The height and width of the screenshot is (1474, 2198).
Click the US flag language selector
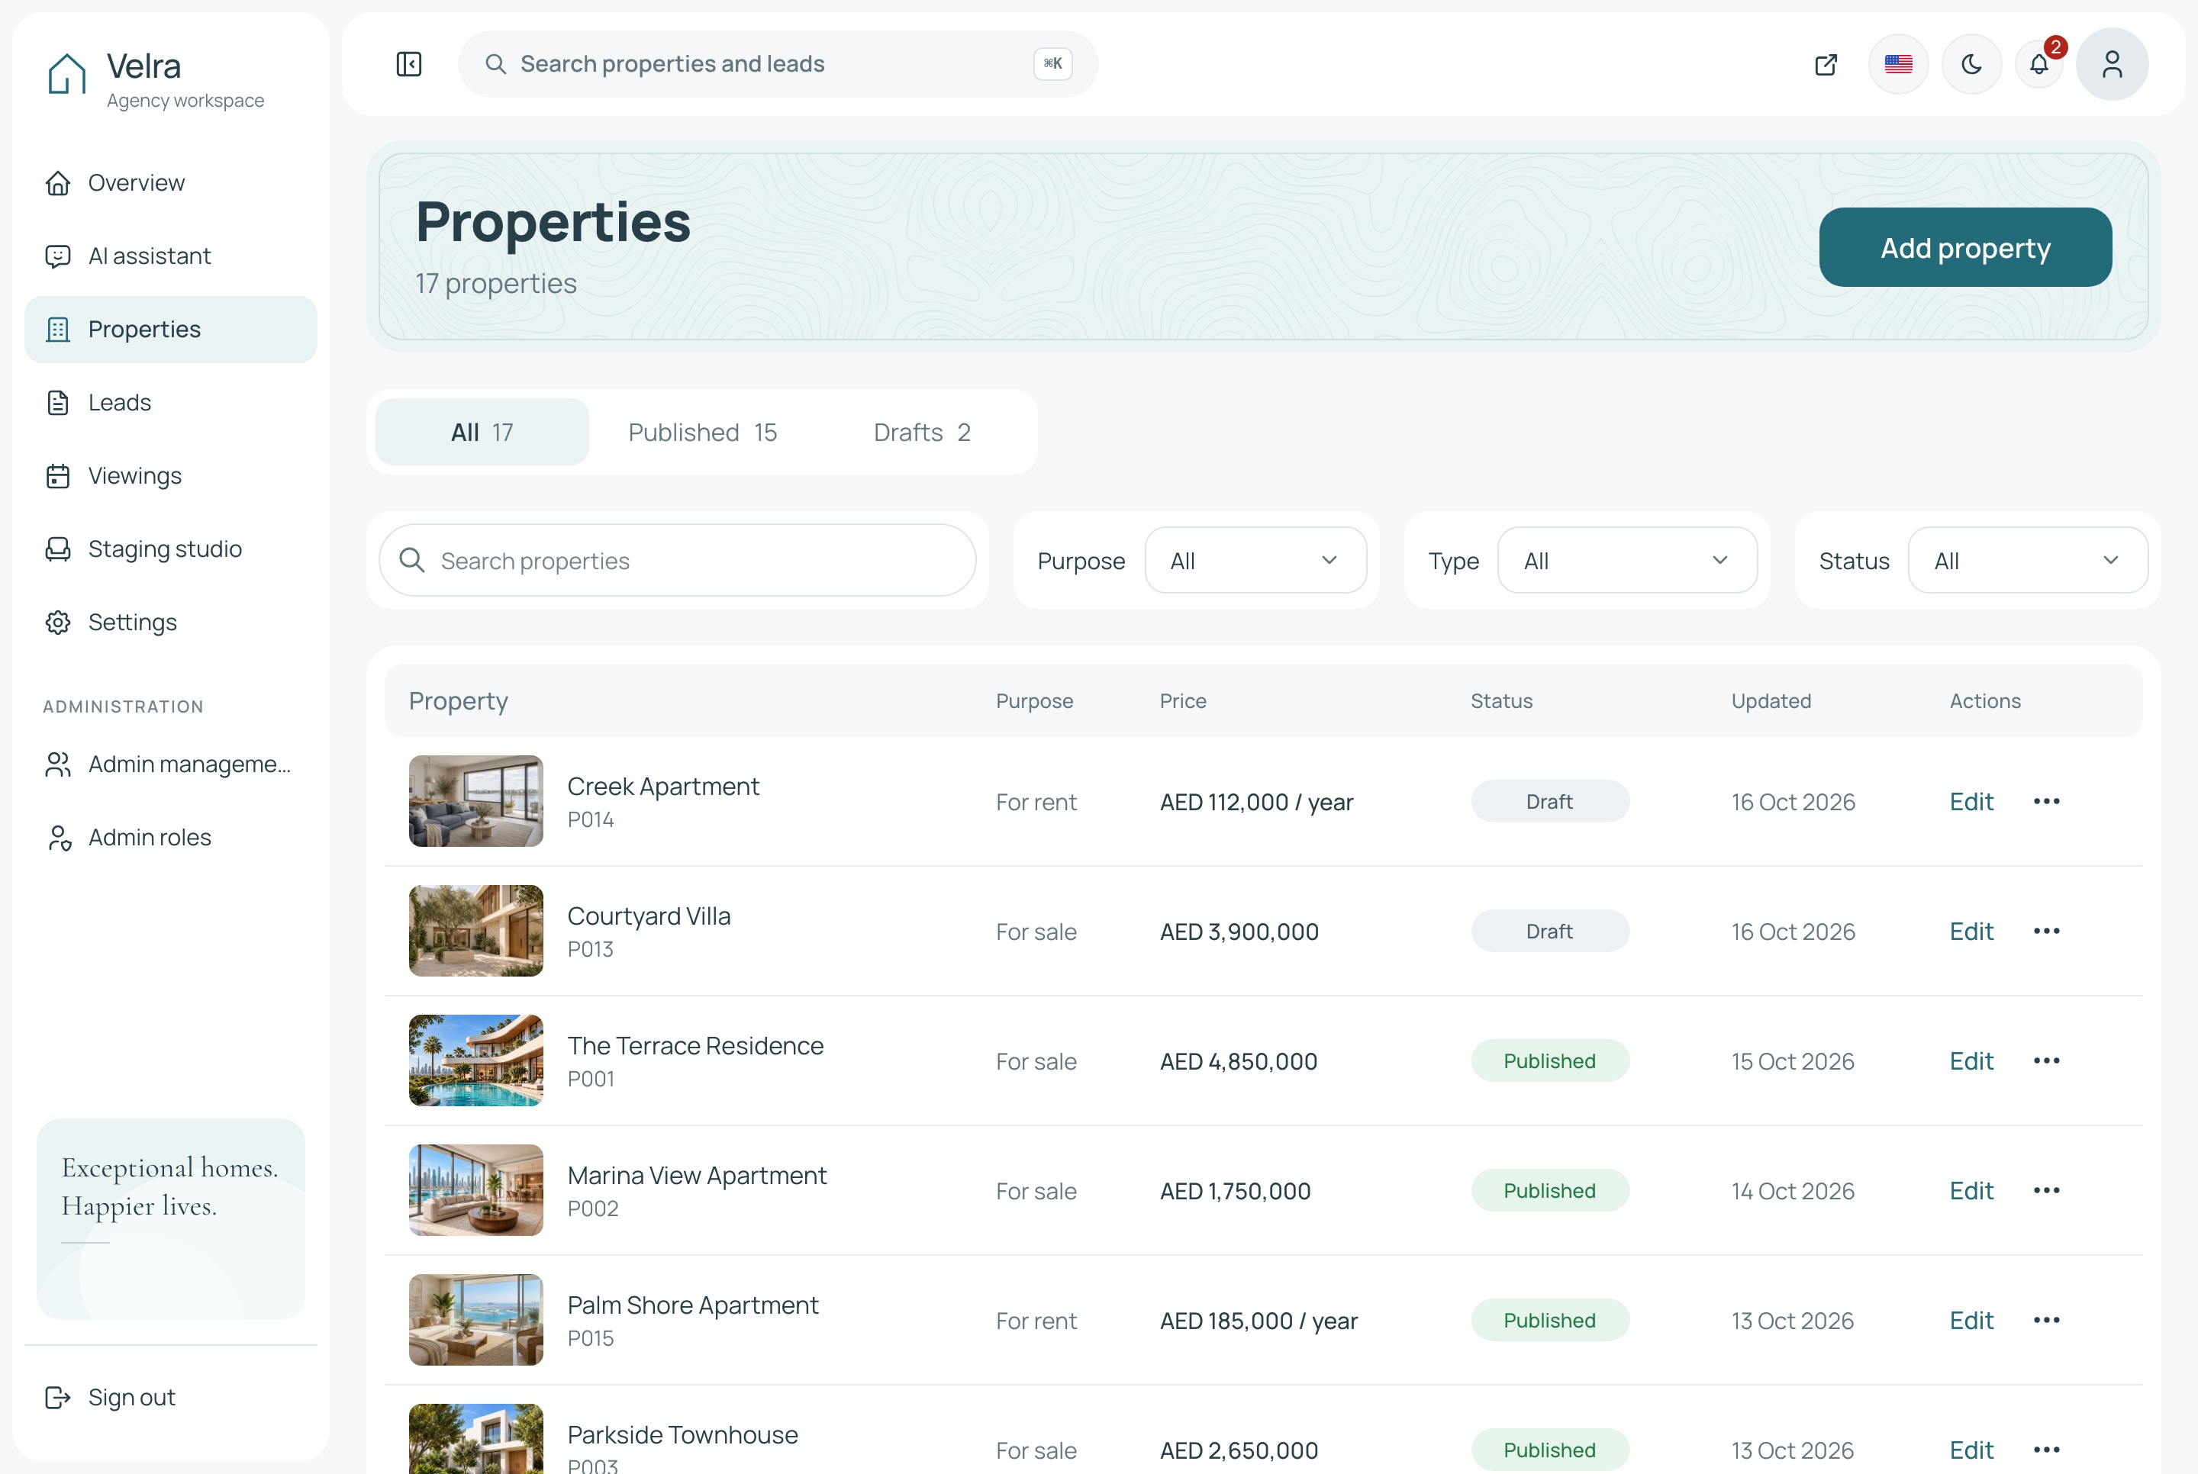[1898, 64]
